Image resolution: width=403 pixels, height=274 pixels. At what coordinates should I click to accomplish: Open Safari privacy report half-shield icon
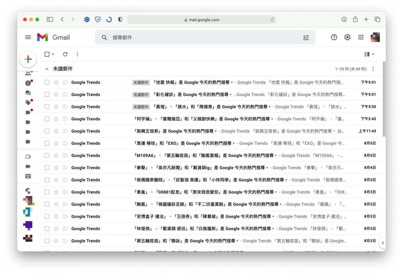120,19
